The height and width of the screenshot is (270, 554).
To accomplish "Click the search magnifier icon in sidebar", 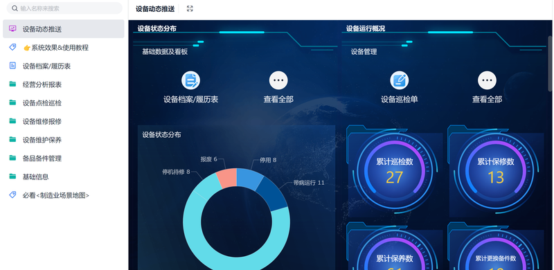I will point(15,8).
